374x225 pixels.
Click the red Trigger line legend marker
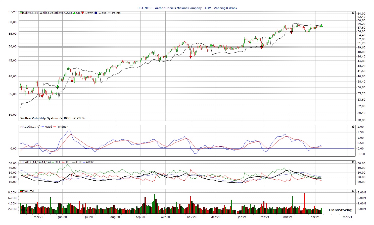click(55, 127)
